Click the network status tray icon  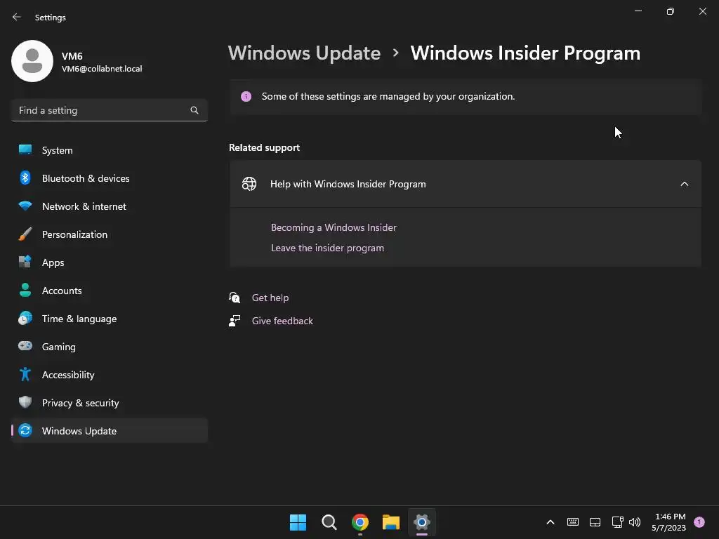tap(617, 522)
